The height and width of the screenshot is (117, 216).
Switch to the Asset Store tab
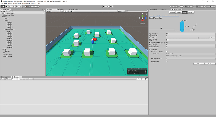tap(74, 10)
